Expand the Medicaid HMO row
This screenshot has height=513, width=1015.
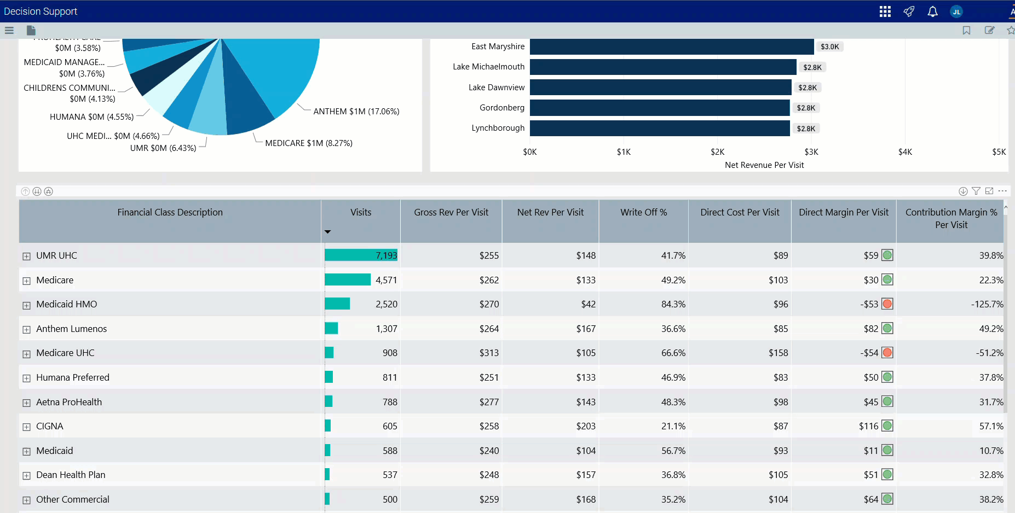point(26,305)
